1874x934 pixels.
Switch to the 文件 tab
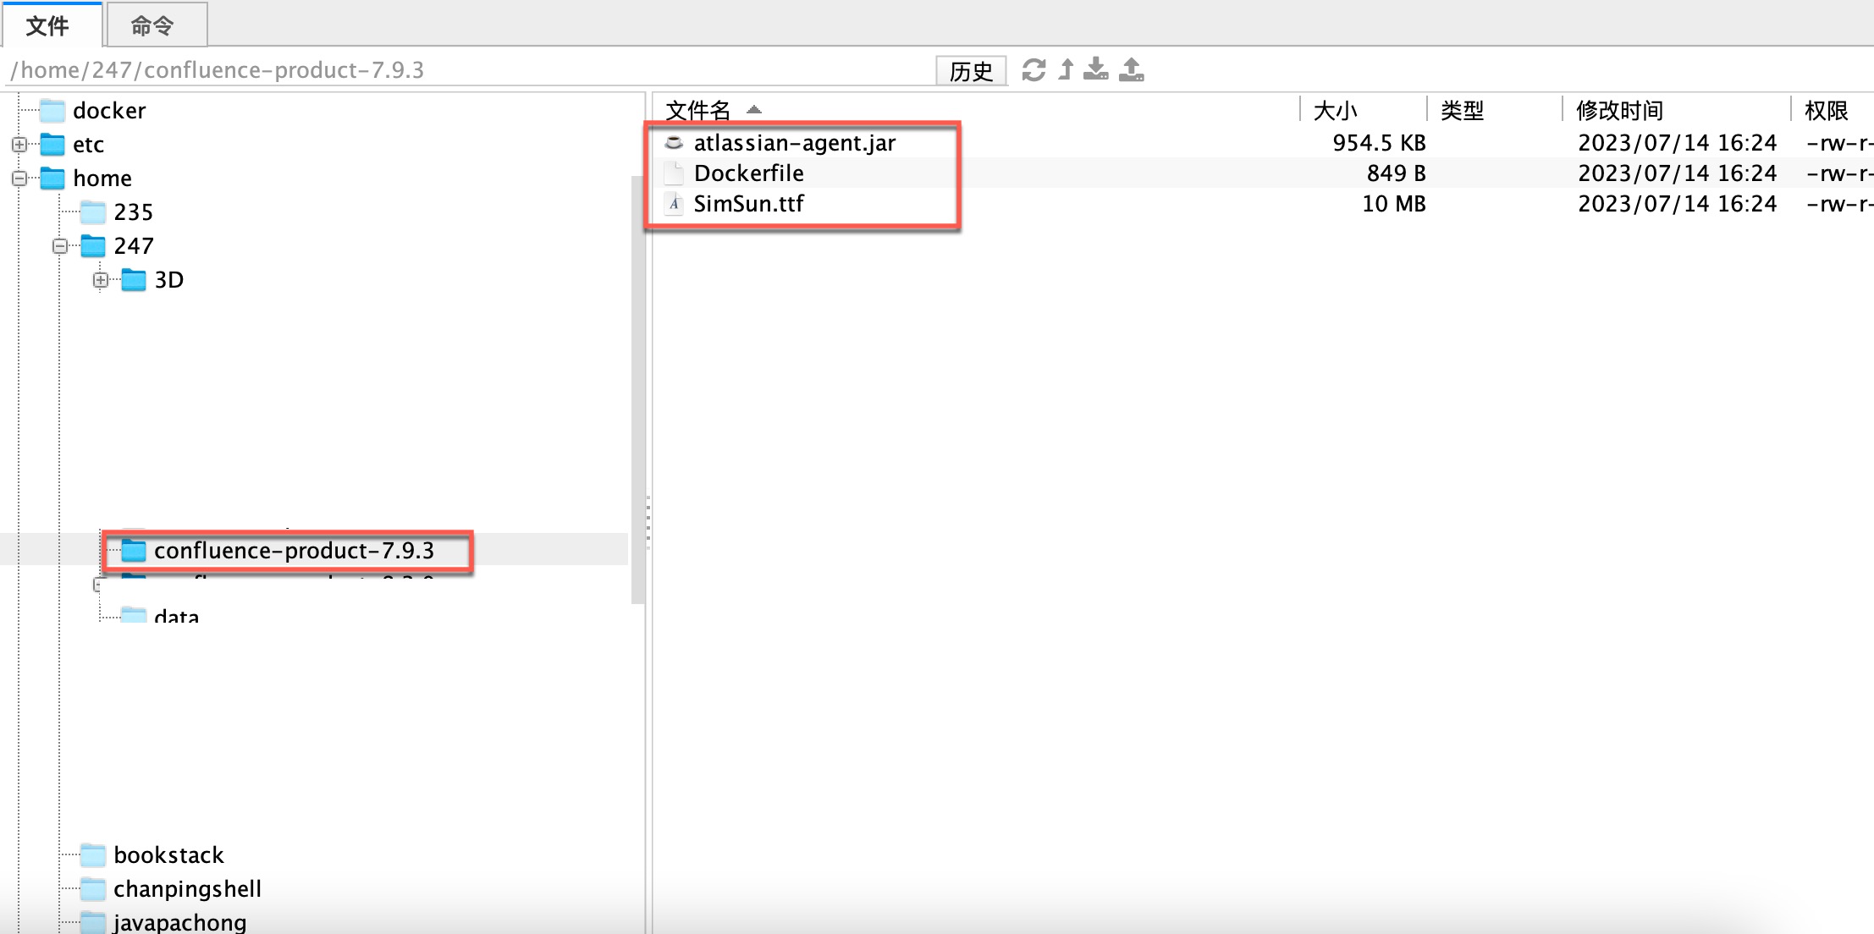pyautogui.click(x=52, y=25)
